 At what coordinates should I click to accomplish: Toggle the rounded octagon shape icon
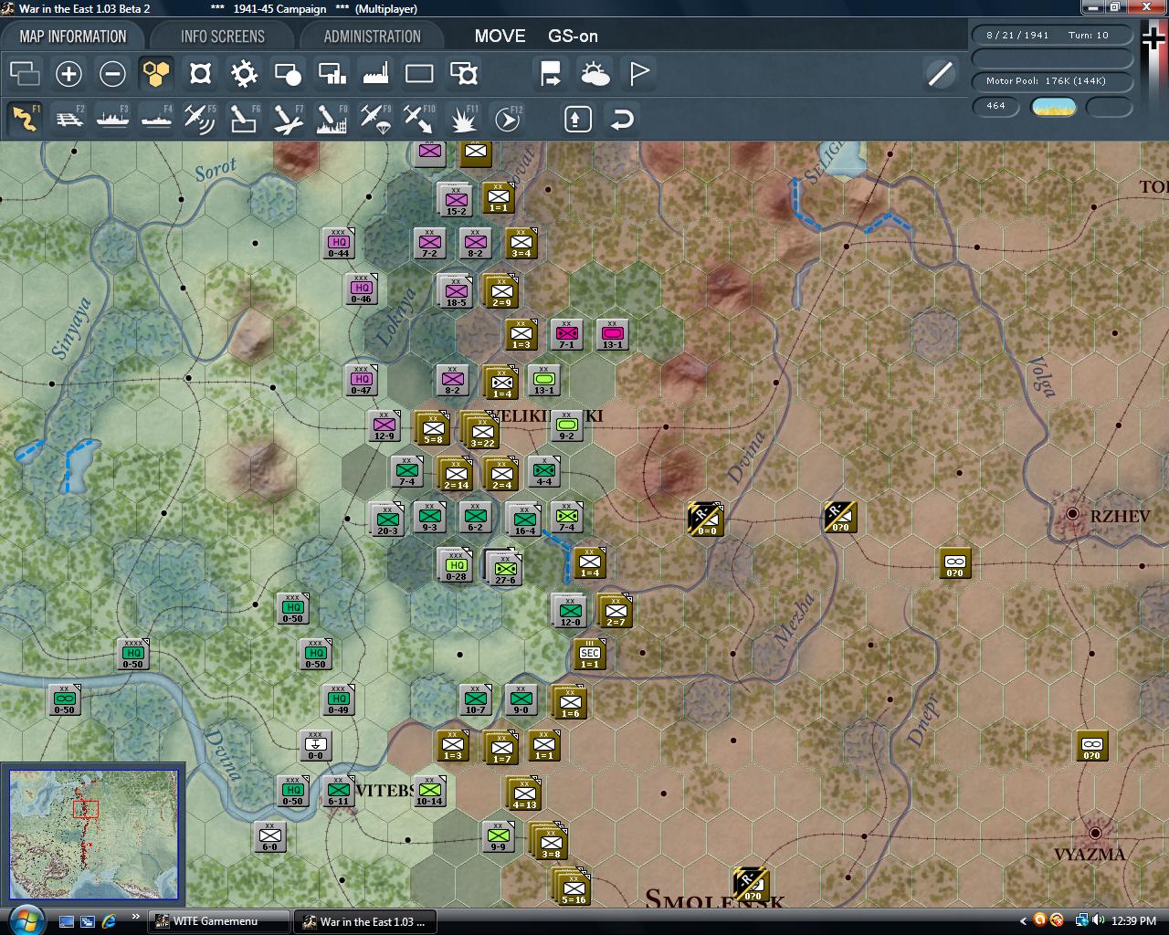[200, 74]
